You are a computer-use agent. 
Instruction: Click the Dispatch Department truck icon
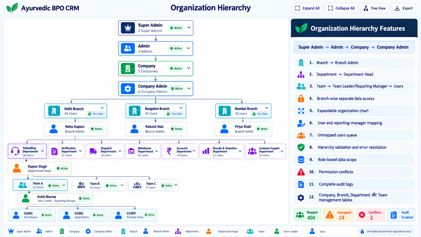93,151
